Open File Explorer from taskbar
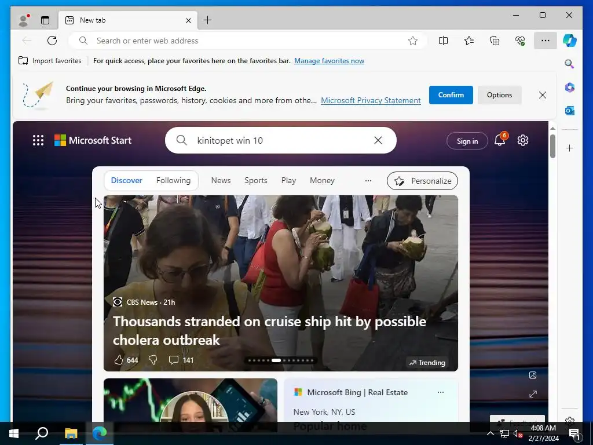This screenshot has width=593, height=445. coord(71,433)
